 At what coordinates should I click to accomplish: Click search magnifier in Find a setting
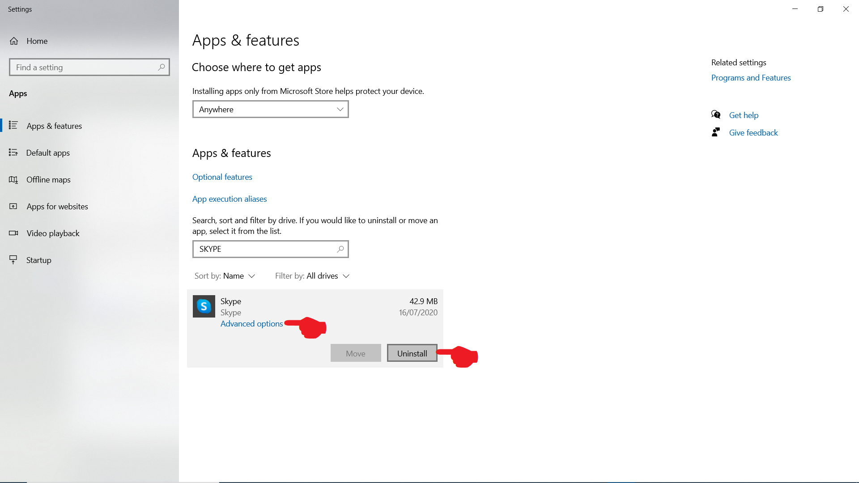pos(162,67)
